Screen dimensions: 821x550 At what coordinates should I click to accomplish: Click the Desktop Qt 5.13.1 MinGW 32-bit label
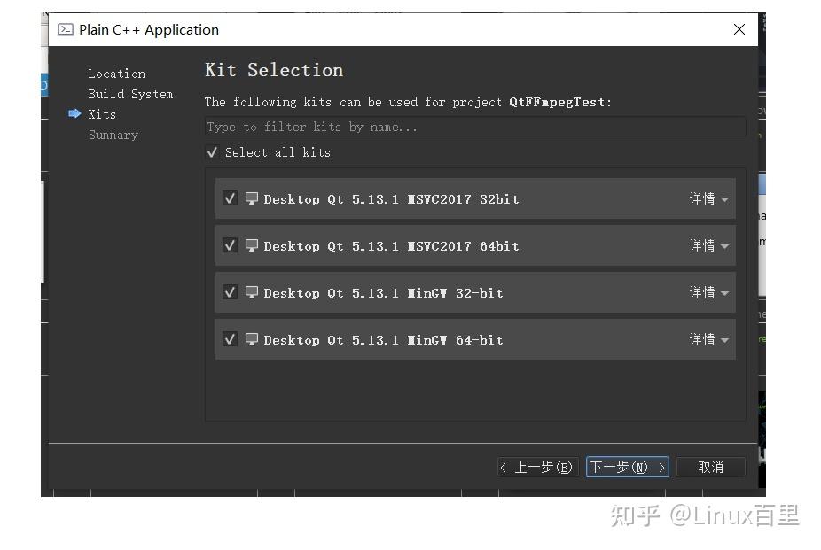click(383, 293)
